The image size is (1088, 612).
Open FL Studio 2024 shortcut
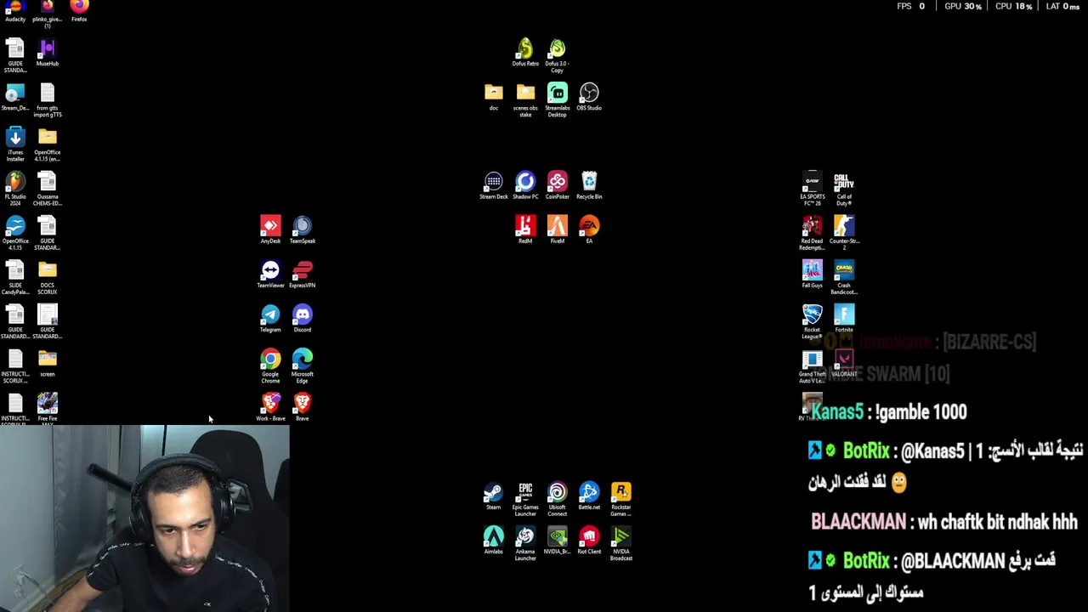click(x=15, y=188)
